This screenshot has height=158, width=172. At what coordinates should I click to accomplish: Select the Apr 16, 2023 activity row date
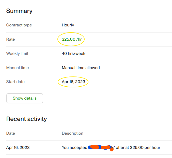18,148
